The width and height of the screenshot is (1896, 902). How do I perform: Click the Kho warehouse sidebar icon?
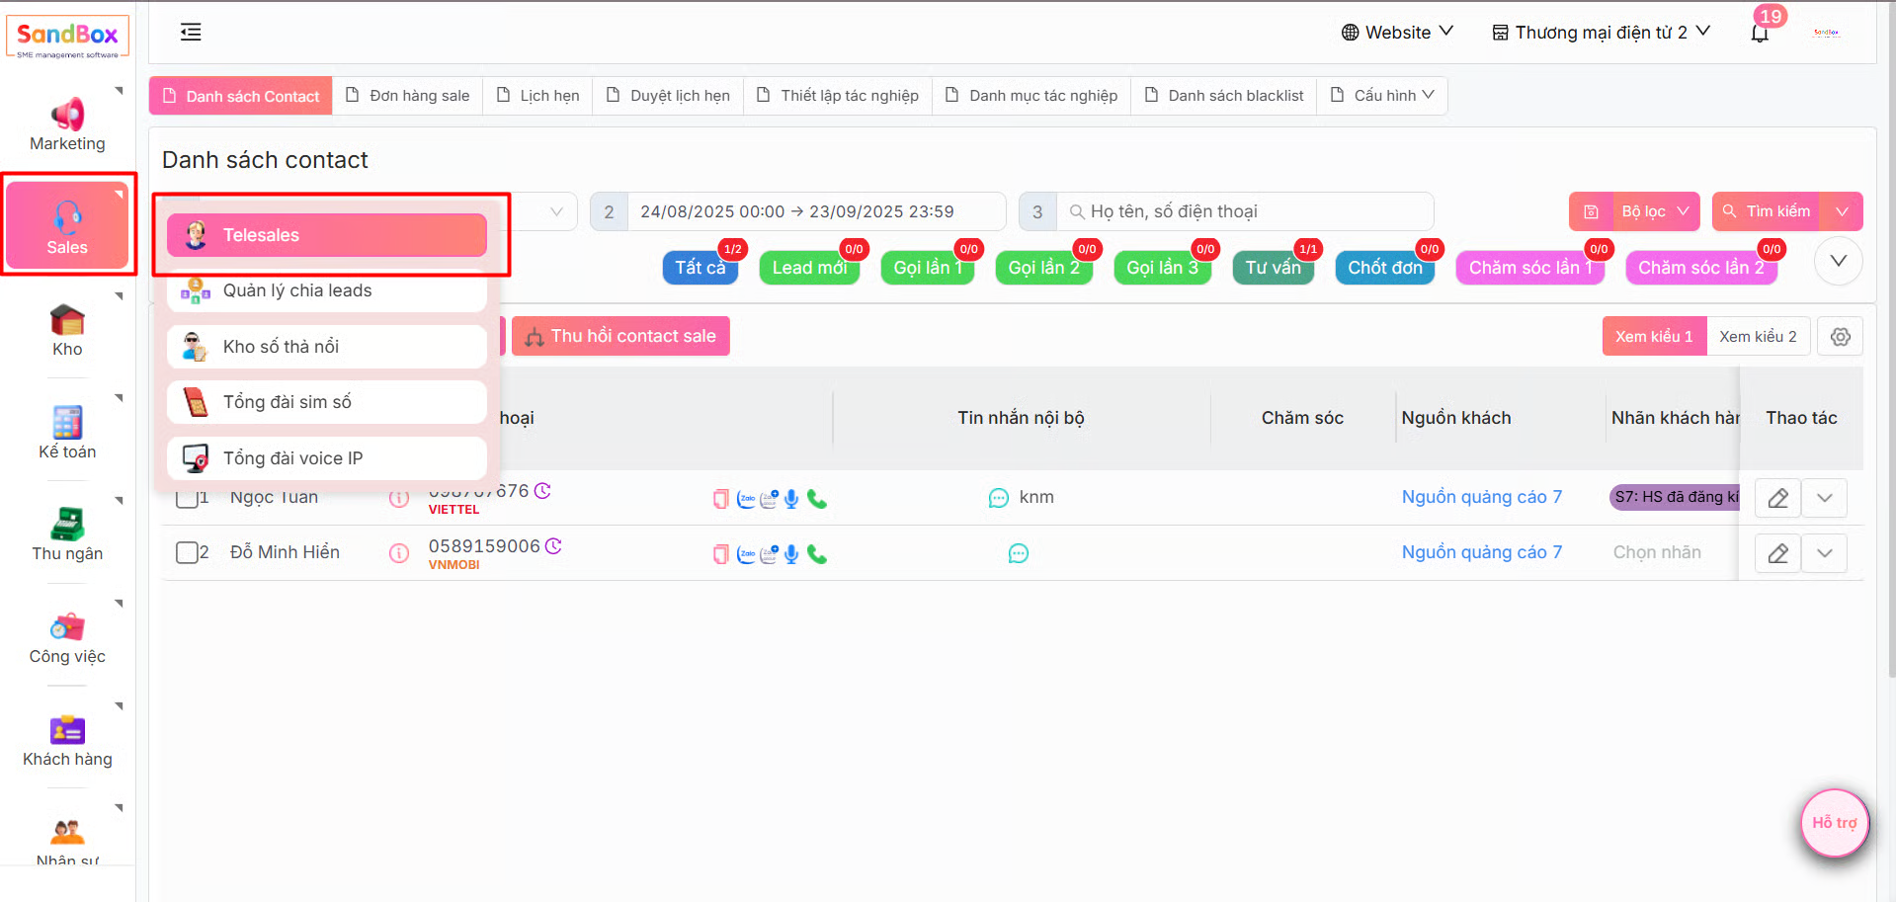pos(67,330)
